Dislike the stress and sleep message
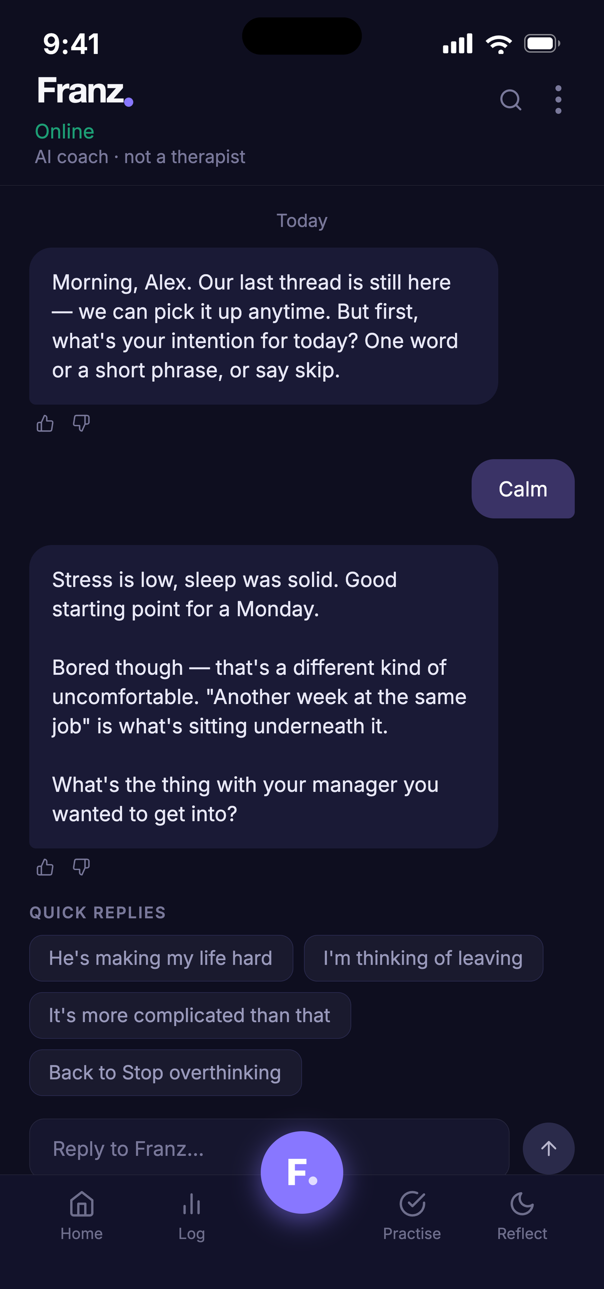The image size is (604, 1289). 81,867
